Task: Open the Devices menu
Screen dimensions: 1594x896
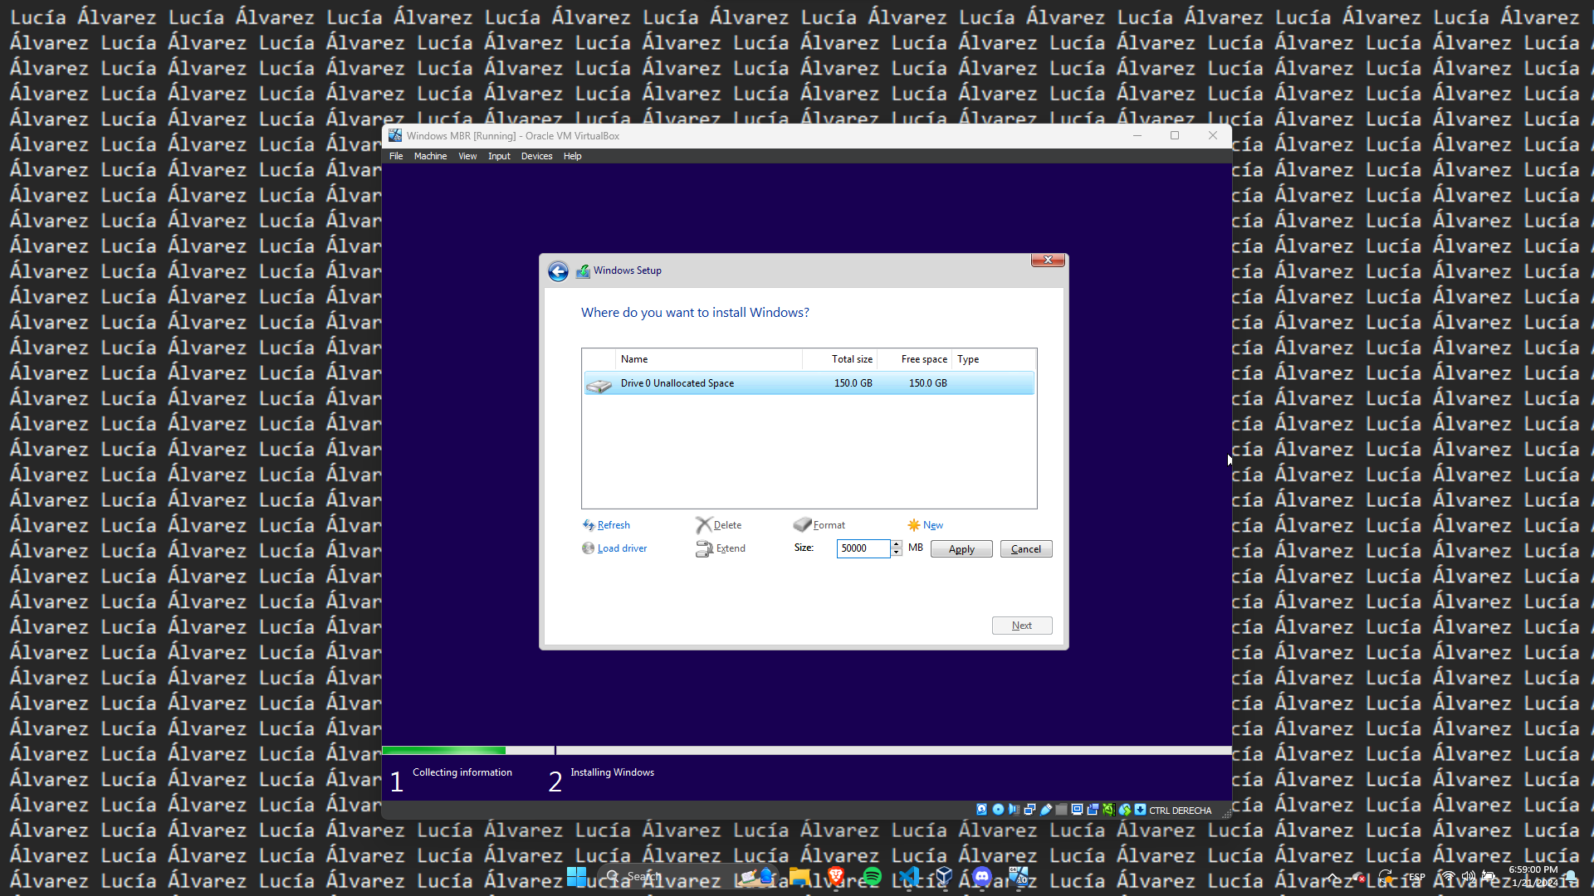Action: point(536,156)
